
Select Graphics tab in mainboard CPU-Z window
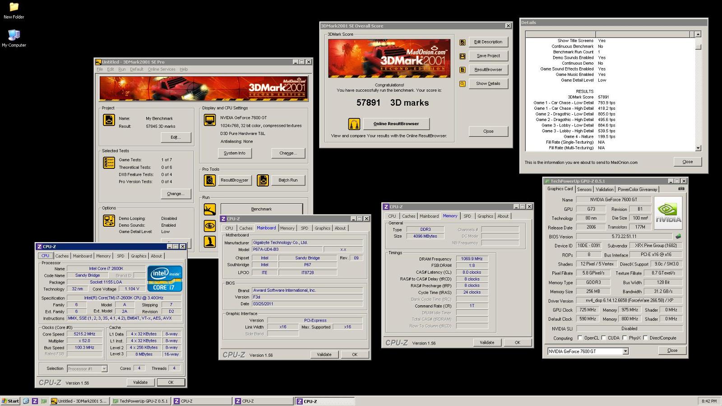pyautogui.click(x=322, y=229)
